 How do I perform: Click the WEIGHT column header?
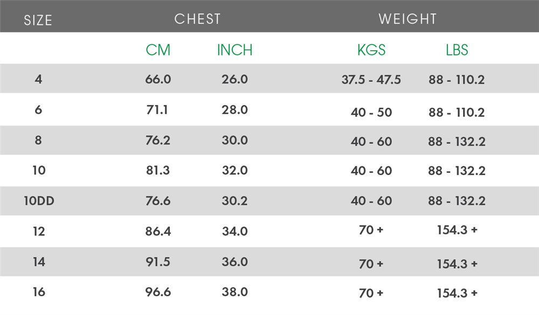pos(407,19)
